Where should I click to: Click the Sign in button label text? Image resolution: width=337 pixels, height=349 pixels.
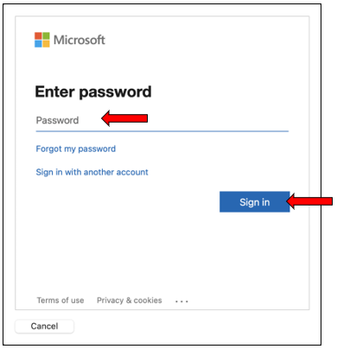tap(255, 202)
